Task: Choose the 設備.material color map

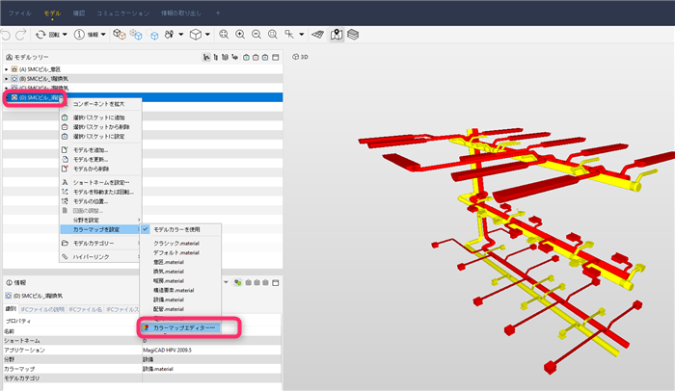Action: (169, 300)
